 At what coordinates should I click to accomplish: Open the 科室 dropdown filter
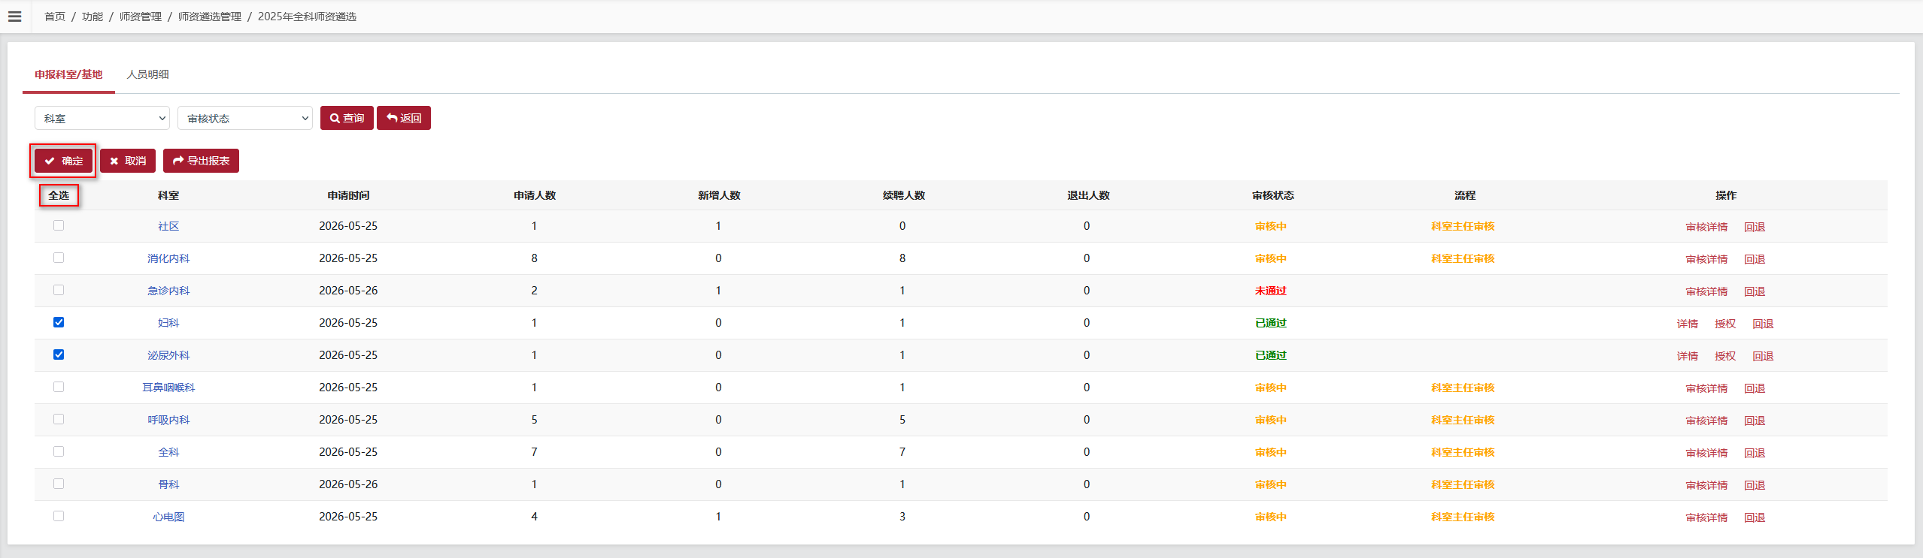tap(102, 118)
